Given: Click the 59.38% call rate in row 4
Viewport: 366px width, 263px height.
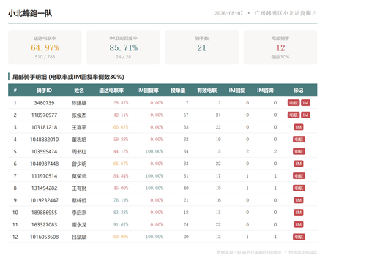Looking at the screenshot, I should pyautogui.click(x=121, y=140).
